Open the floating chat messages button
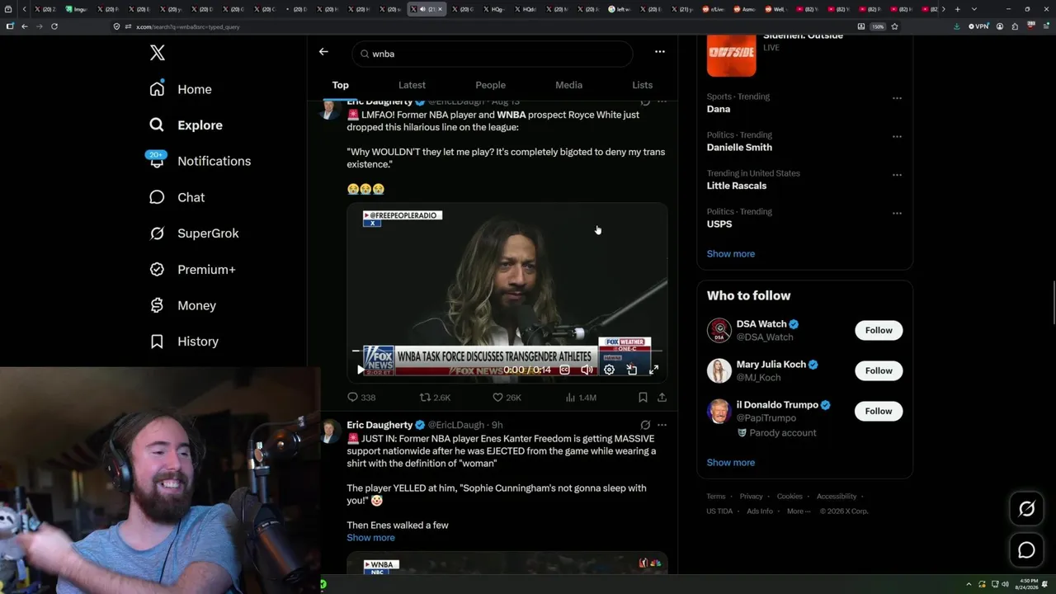 coord(1026,550)
